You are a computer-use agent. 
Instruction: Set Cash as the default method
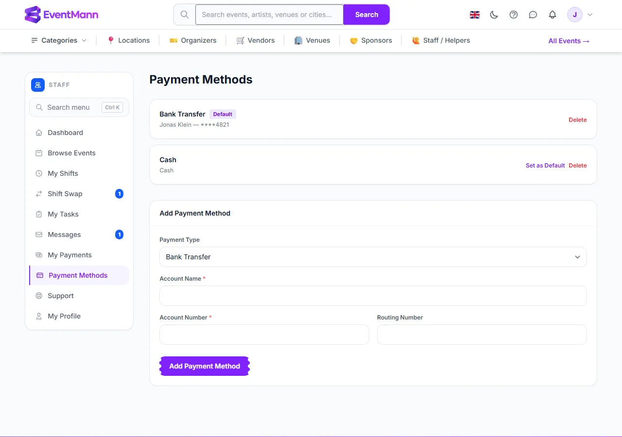point(545,166)
